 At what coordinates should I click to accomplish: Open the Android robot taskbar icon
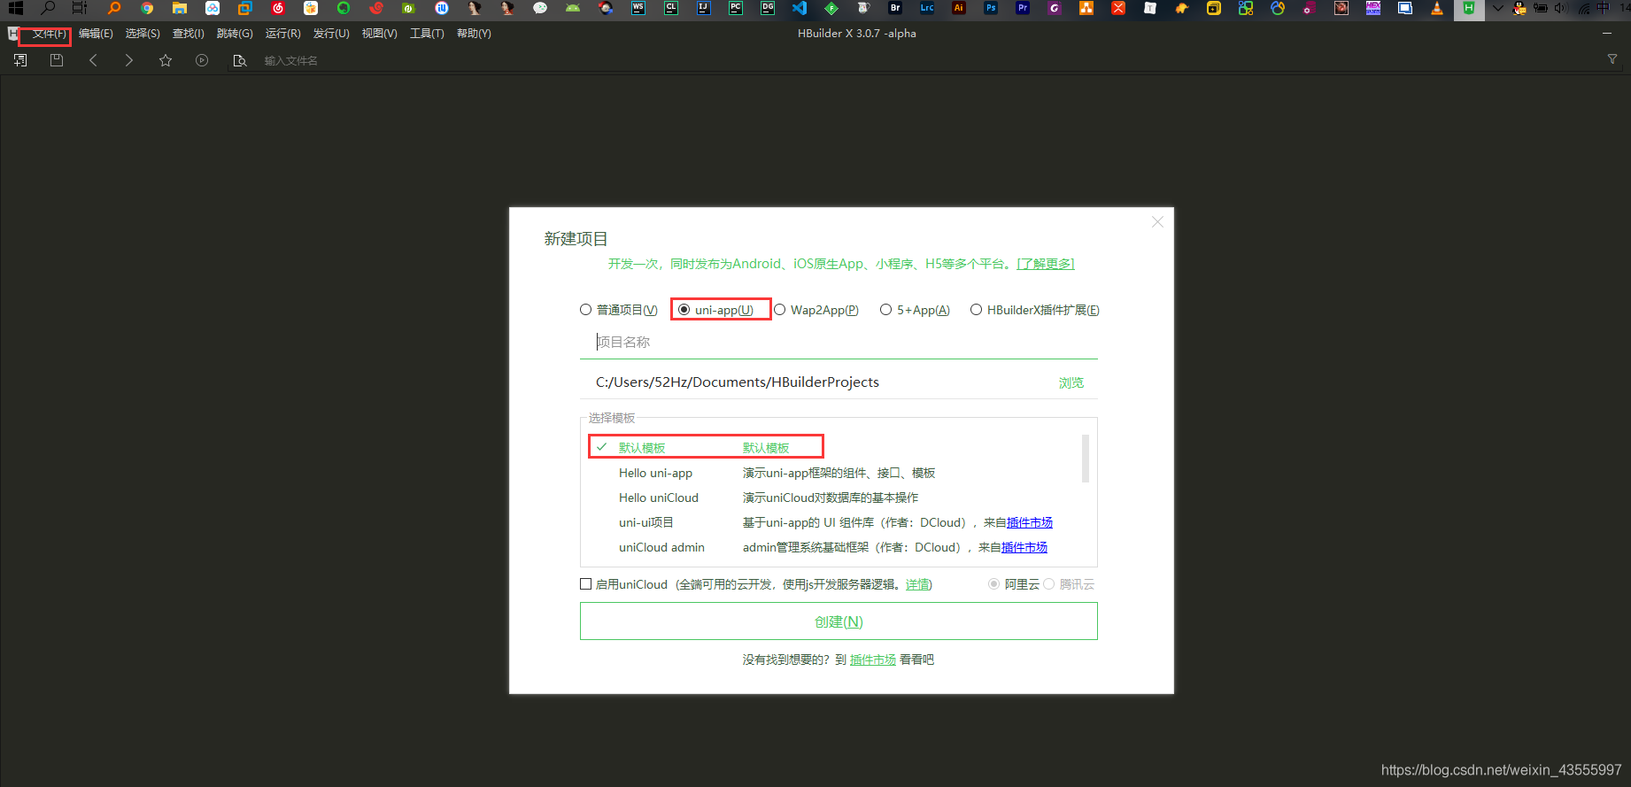[573, 8]
